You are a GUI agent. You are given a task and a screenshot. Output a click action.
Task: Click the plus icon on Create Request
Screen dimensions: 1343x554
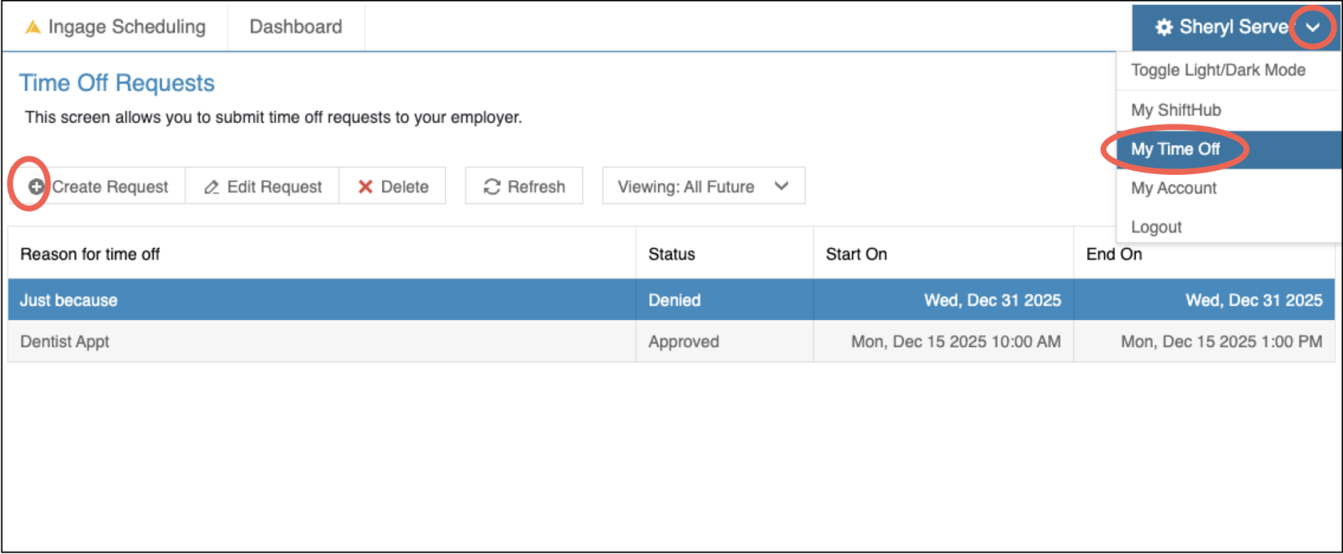pos(36,187)
